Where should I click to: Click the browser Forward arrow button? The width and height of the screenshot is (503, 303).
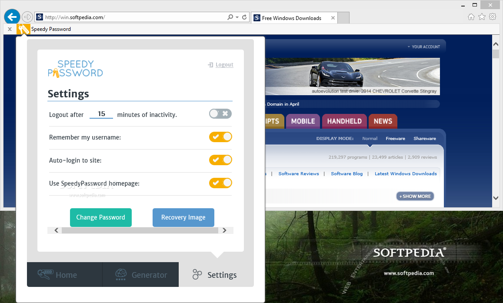27,17
